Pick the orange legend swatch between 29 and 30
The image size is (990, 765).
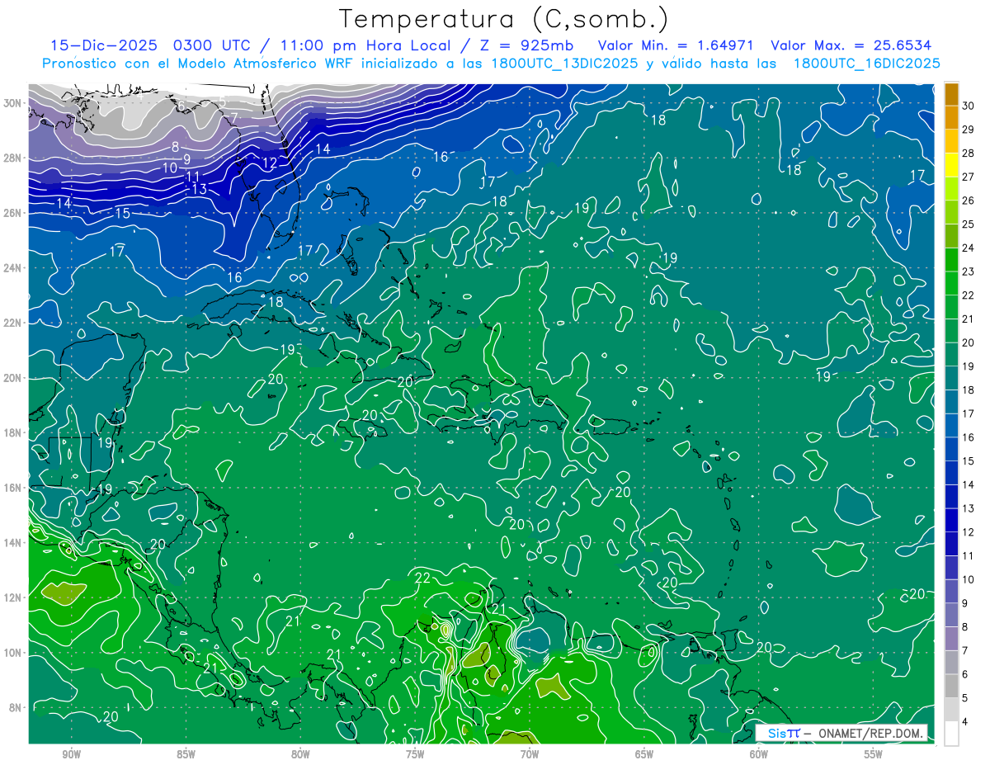[x=951, y=117]
